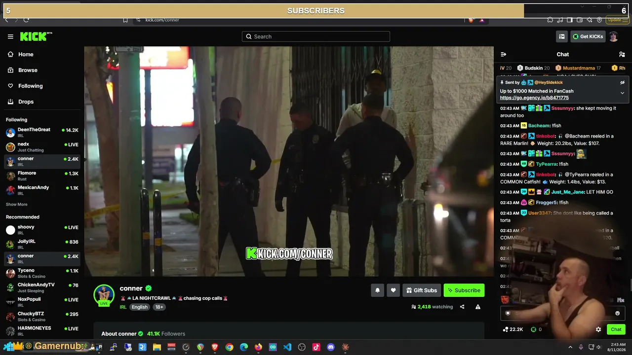Click the English language tag
Image resolution: width=632 pixels, height=355 pixels.
tap(140, 307)
